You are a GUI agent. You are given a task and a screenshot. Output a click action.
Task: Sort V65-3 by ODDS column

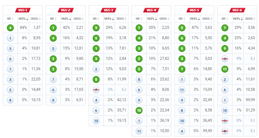[x=122, y=19]
